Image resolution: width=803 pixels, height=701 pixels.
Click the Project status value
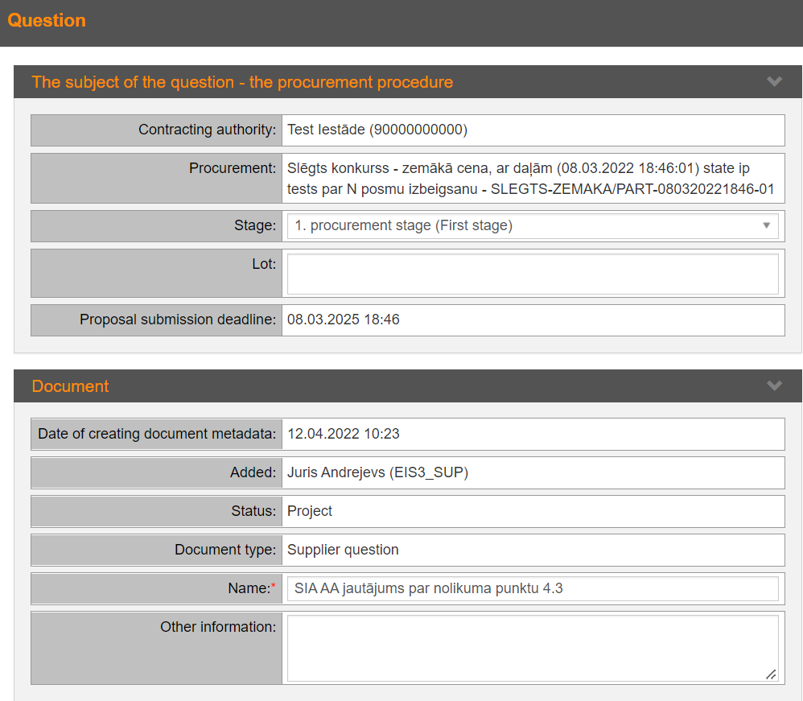[x=310, y=511]
